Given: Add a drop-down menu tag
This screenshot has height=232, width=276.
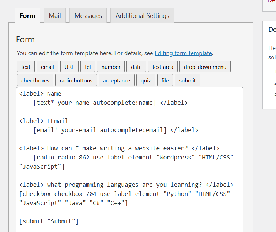Looking at the screenshot, I should [205, 67].
